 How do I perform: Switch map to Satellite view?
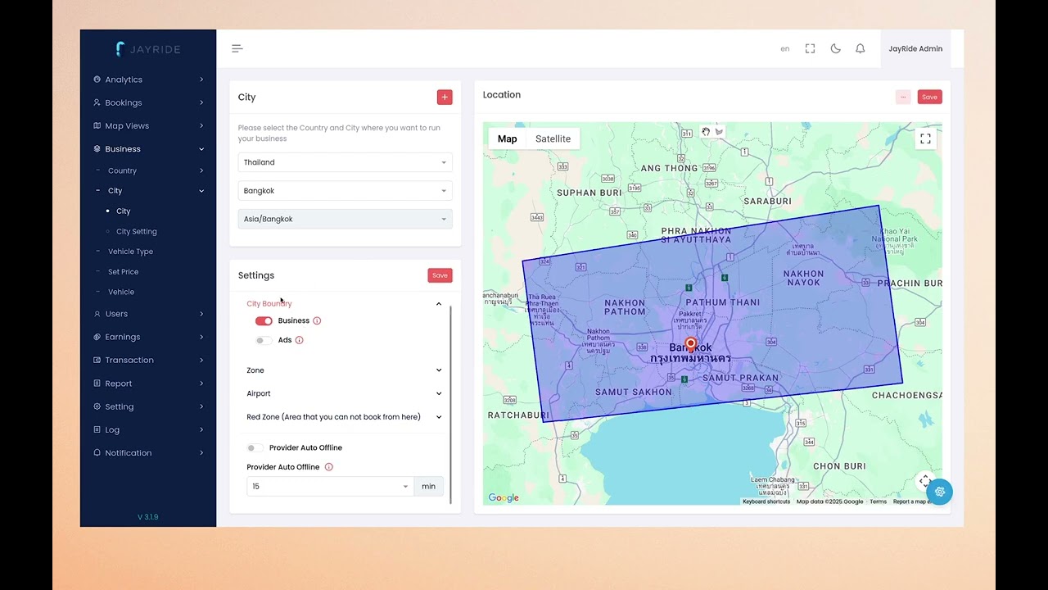point(553,138)
